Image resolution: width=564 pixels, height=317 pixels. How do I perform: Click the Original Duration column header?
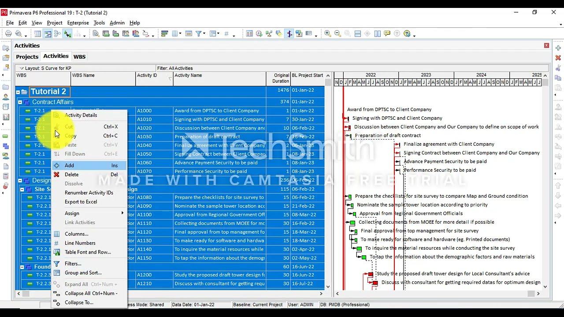click(278, 78)
